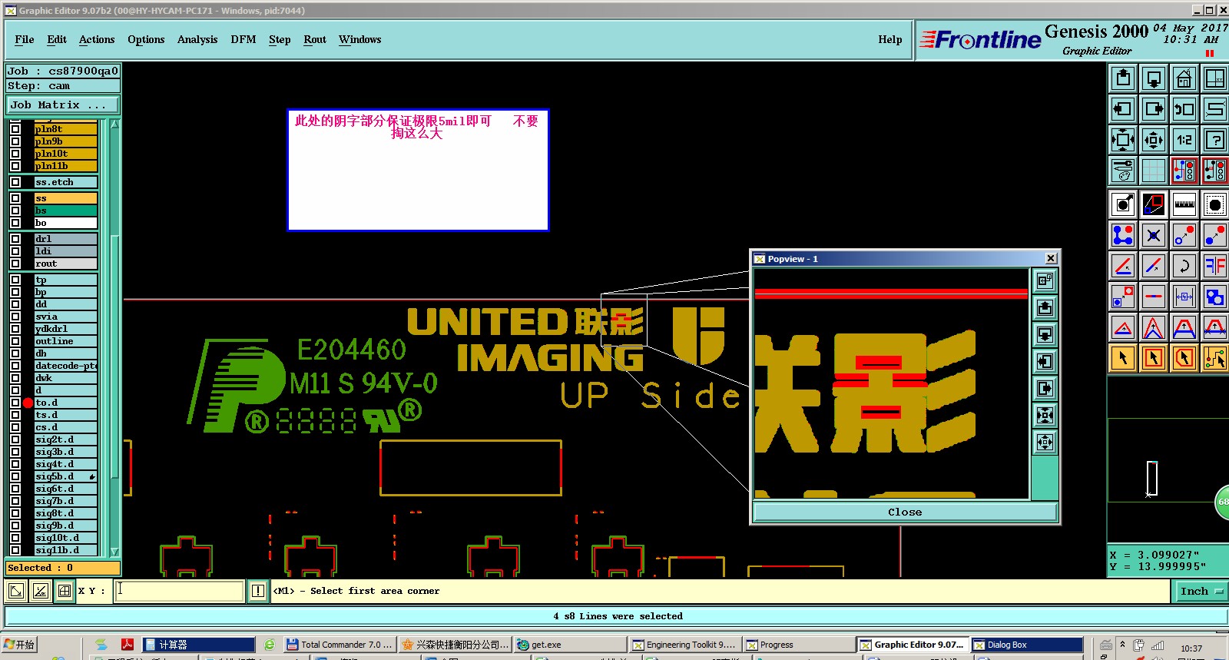
Task: Open the Edit menu
Action: click(x=57, y=39)
